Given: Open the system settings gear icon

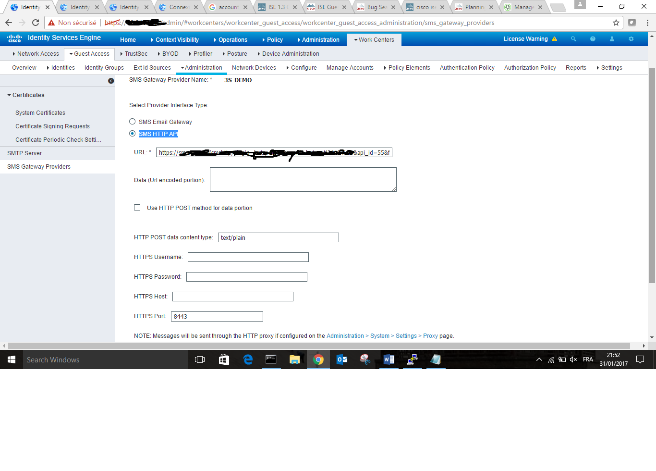Looking at the screenshot, I should coord(631,39).
